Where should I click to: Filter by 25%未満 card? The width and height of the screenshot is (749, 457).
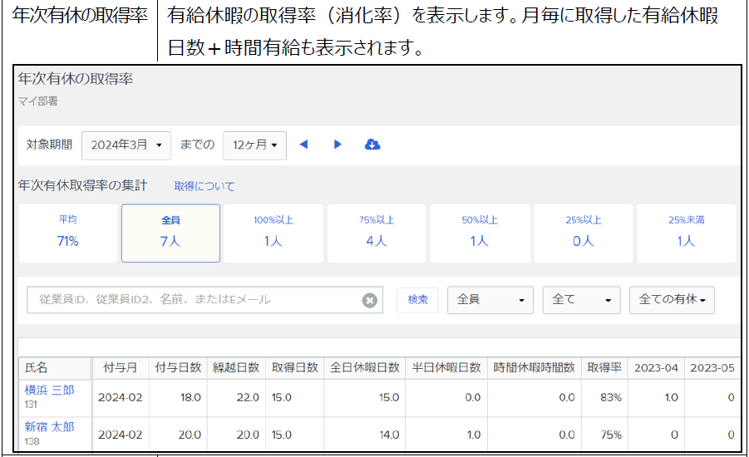pos(686,233)
